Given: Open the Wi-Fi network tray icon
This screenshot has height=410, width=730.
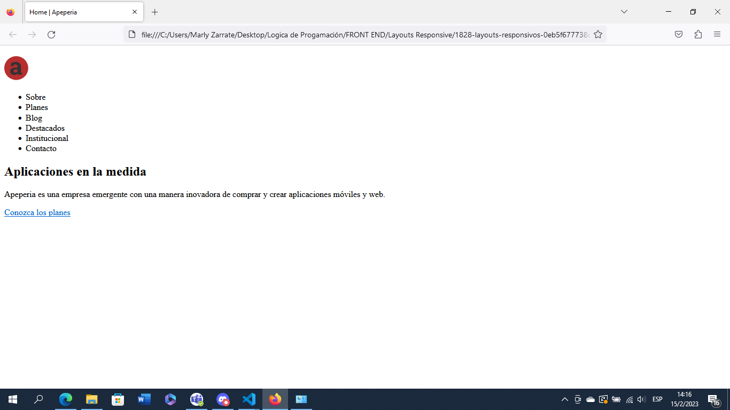Looking at the screenshot, I should pos(630,399).
